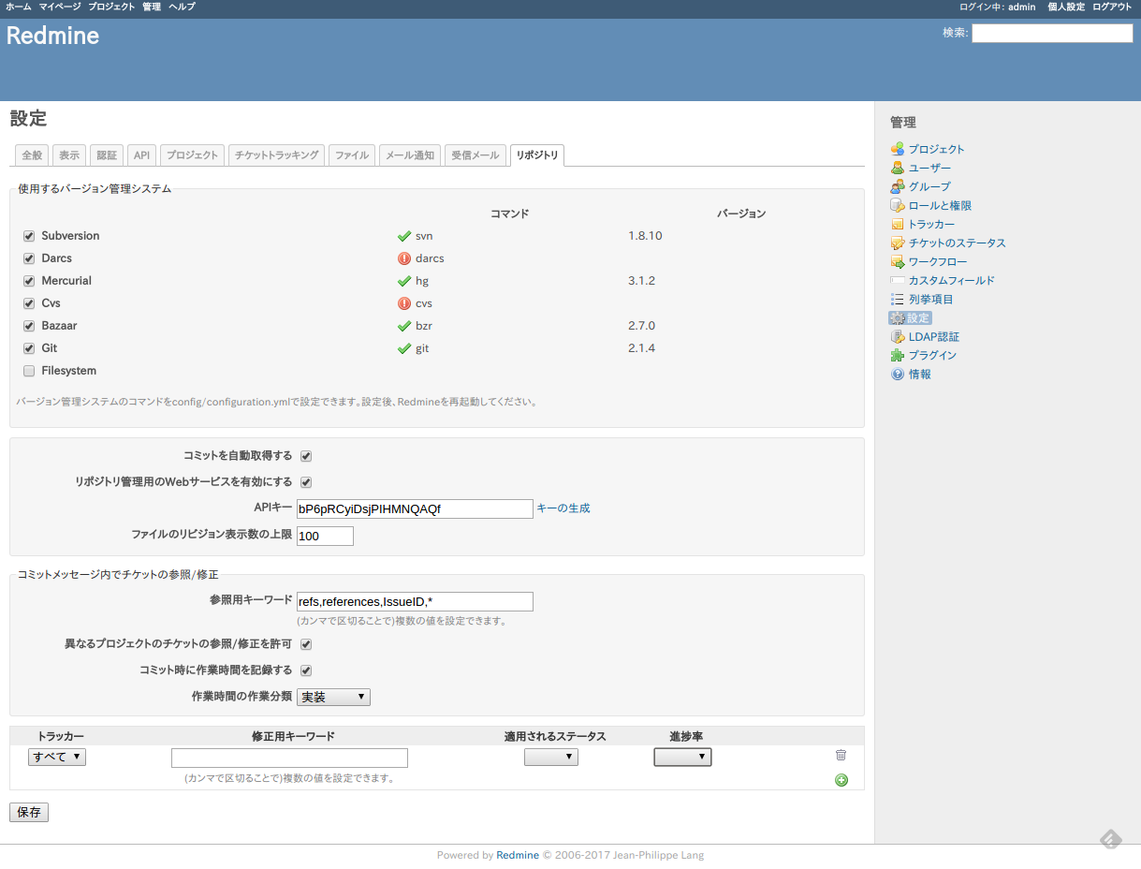The image size is (1141, 869).
Task: Click the チケットのステータス sidebar icon
Action: (898, 243)
